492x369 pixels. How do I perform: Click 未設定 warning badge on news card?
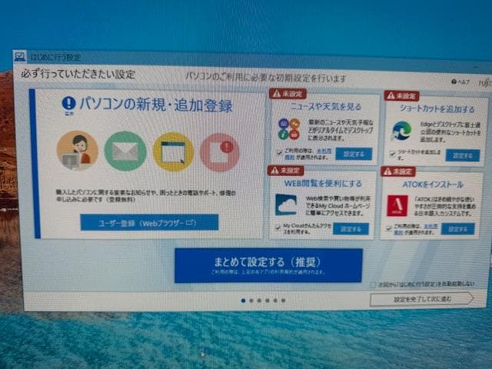coord(288,94)
